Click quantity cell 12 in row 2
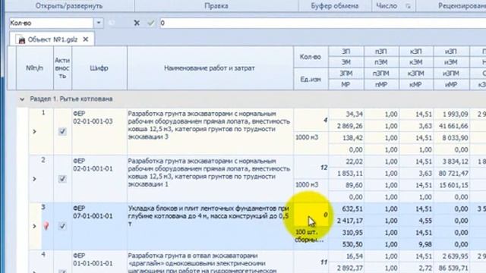The height and width of the screenshot is (273, 486). coord(311,168)
